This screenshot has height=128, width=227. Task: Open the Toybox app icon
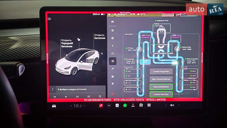click(141, 105)
